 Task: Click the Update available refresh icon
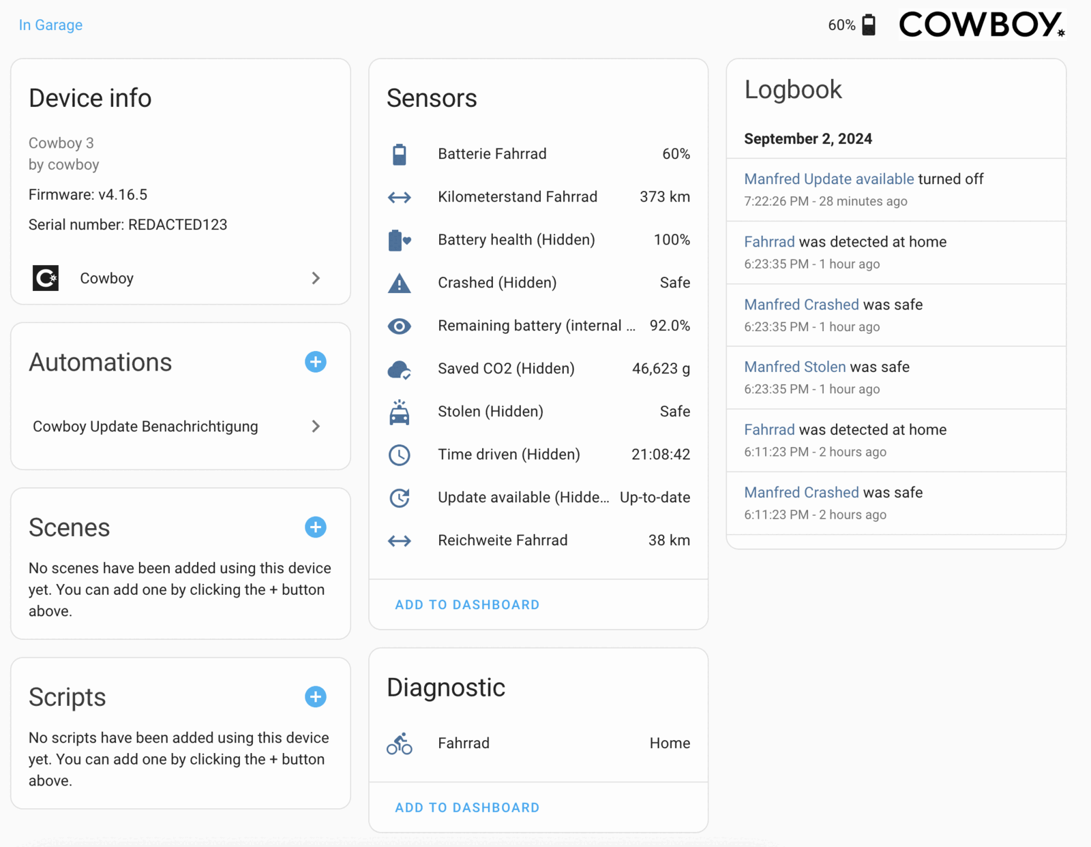coord(400,497)
